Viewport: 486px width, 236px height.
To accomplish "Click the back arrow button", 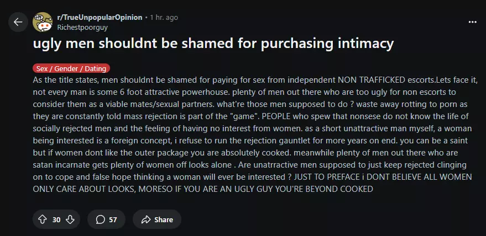I will tap(18, 22).
